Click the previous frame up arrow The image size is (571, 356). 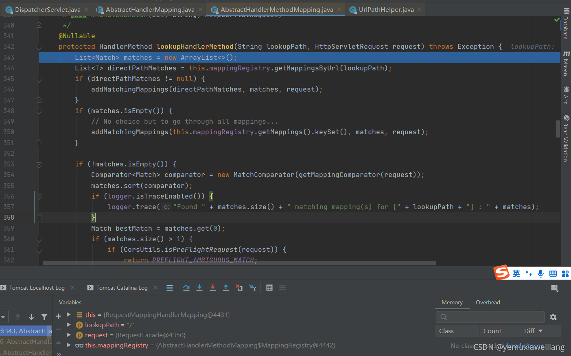[x=18, y=317]
